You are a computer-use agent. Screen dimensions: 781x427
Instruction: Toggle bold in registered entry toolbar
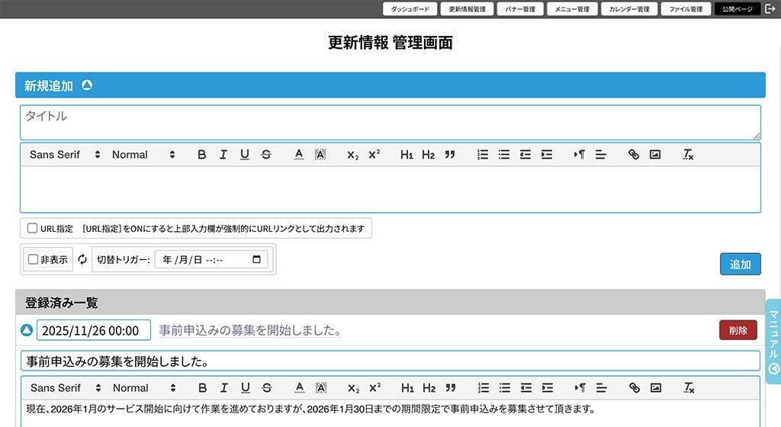click(203, 387)
